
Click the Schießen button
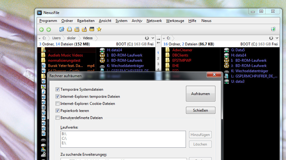201,110
